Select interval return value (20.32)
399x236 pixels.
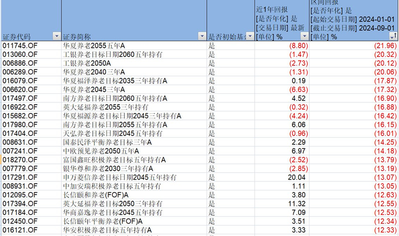(385, 55)
